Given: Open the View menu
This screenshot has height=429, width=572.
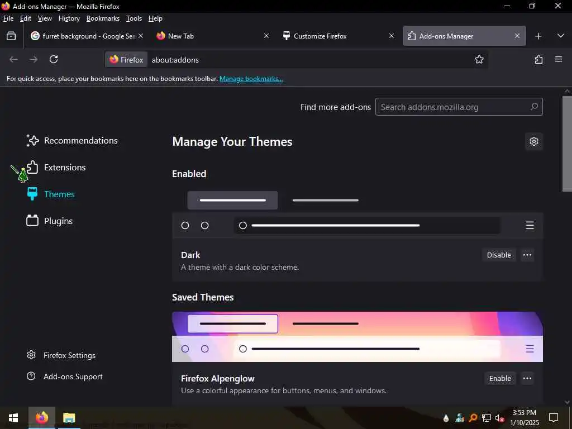Looking at the screenshot, I should pos(45,18).
